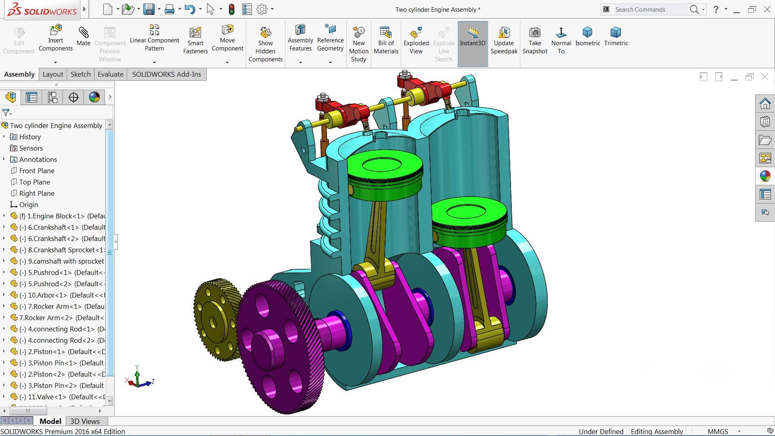775x436 pixels.
Task: Click the feature tree filter icon
Action: click(7, 113)
